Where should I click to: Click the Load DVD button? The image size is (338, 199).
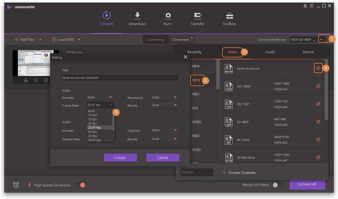click(x=63, y=40)
